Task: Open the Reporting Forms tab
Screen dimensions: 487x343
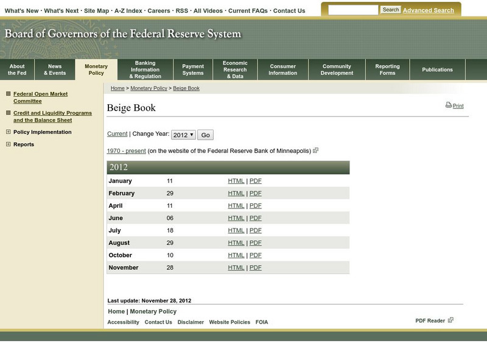Action: [387, 69]
